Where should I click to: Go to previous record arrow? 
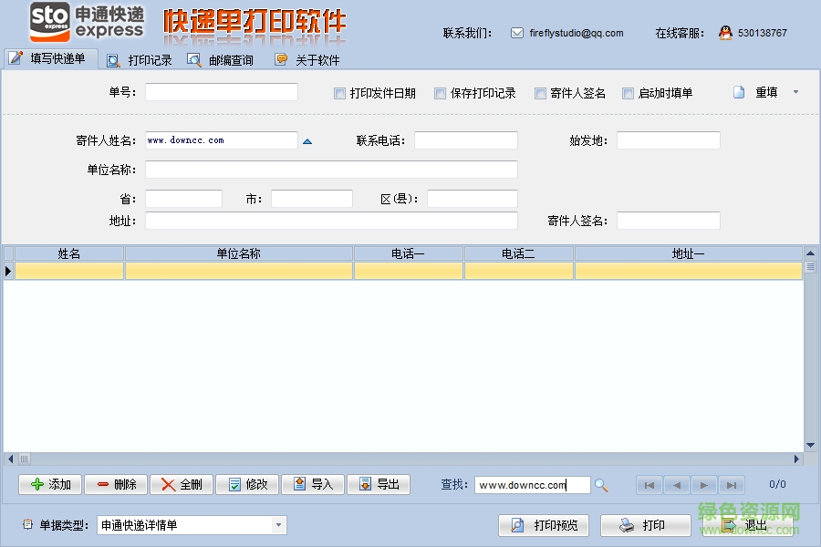[x=676, y=485]
